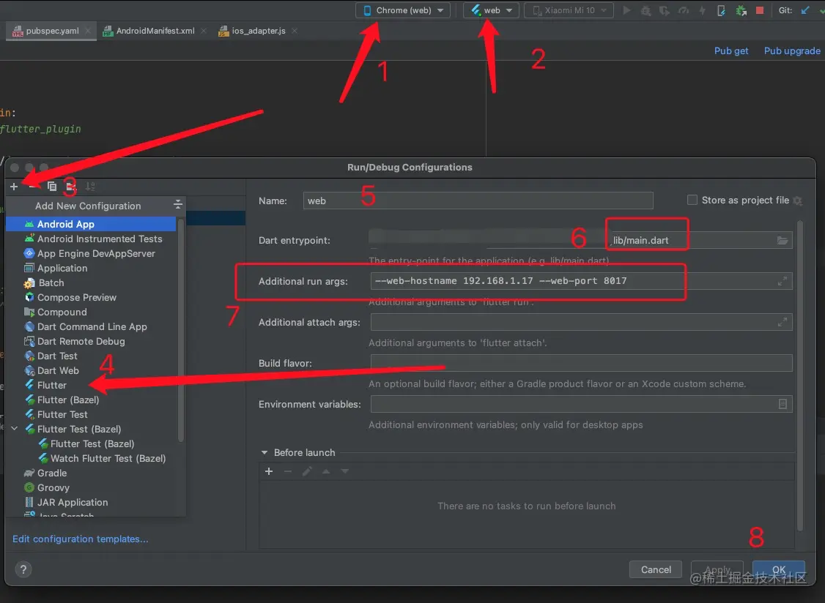Collapse the Before launch section

tap(264, 453)
